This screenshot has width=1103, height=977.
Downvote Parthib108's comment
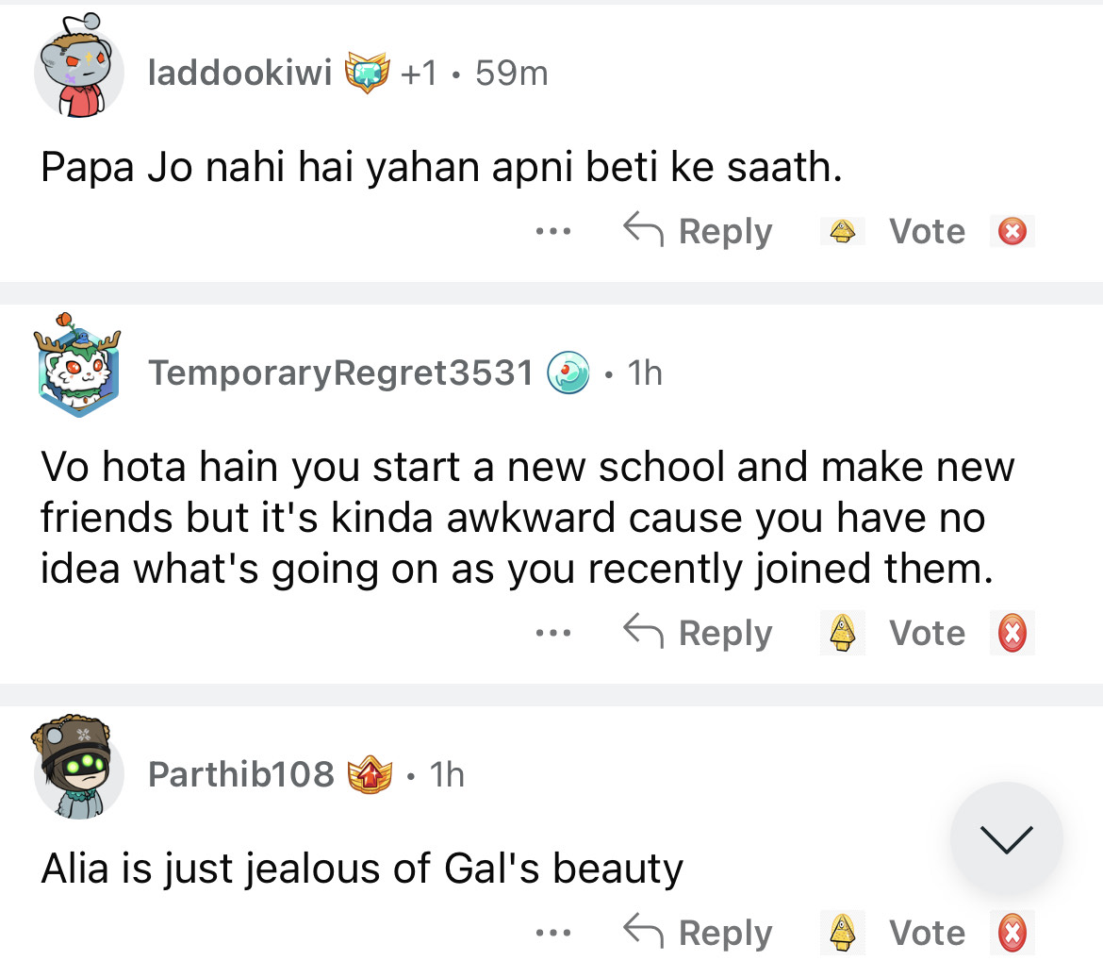(x=1012, y=933)
